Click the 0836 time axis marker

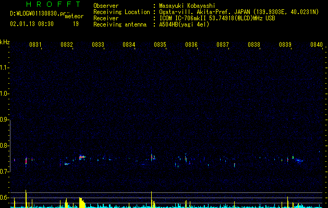pyautogui.click(x=191, y=45)
